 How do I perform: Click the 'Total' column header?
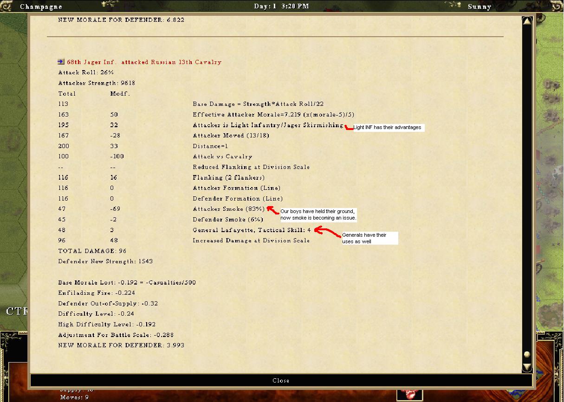click(67, 93)
